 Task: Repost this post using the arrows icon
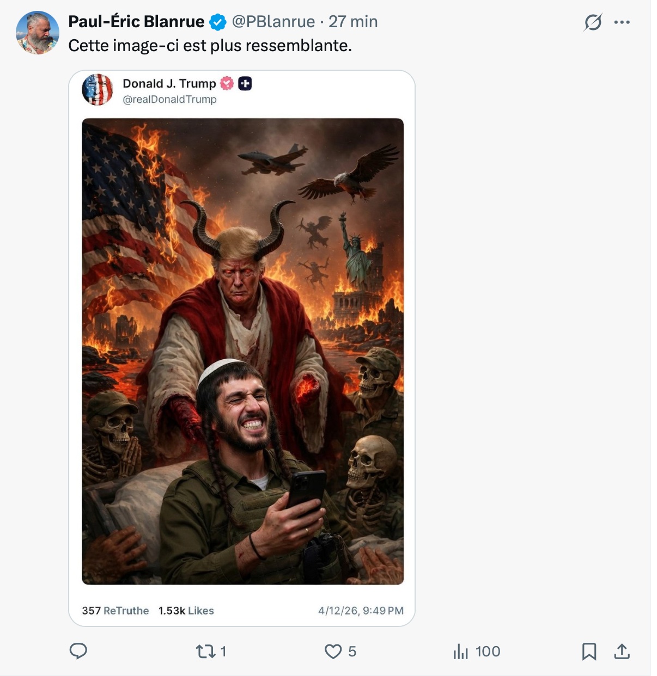pos(205,651)
